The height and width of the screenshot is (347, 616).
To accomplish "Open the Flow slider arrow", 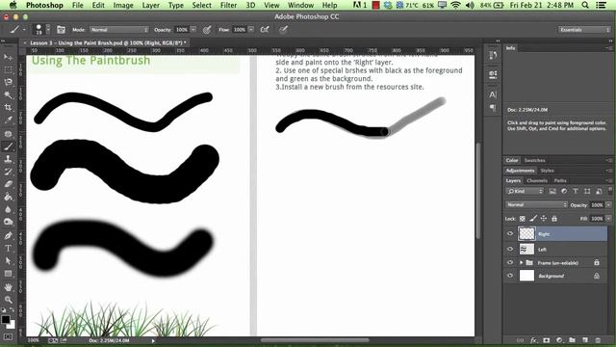I will [251, 30].
